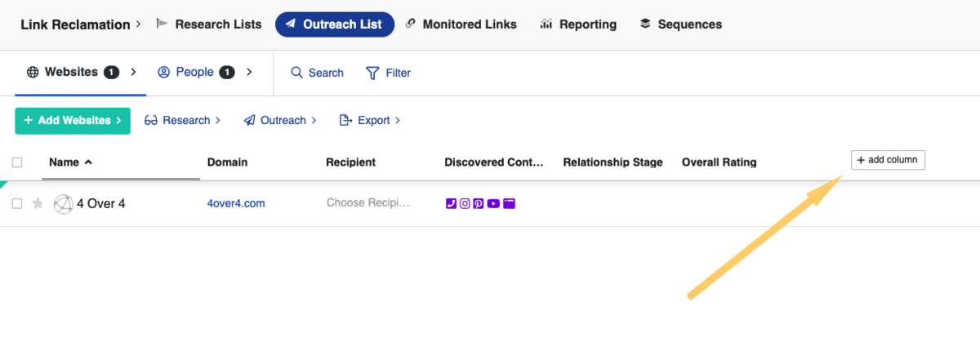
Task: Check the 4 Over 4 row checkbox
Action: coord(17,204)
